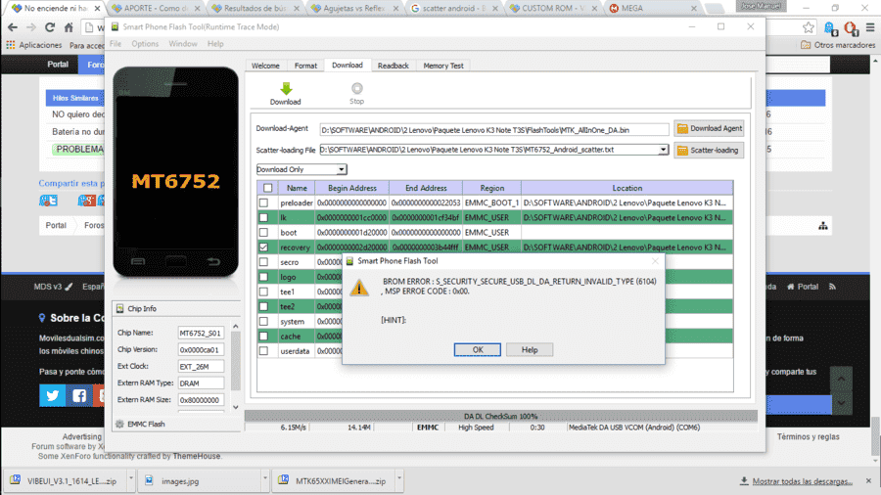The height and width of the screenshot is (495, 881).
Task: Click the Download Agent folder button
Action: 709,128
